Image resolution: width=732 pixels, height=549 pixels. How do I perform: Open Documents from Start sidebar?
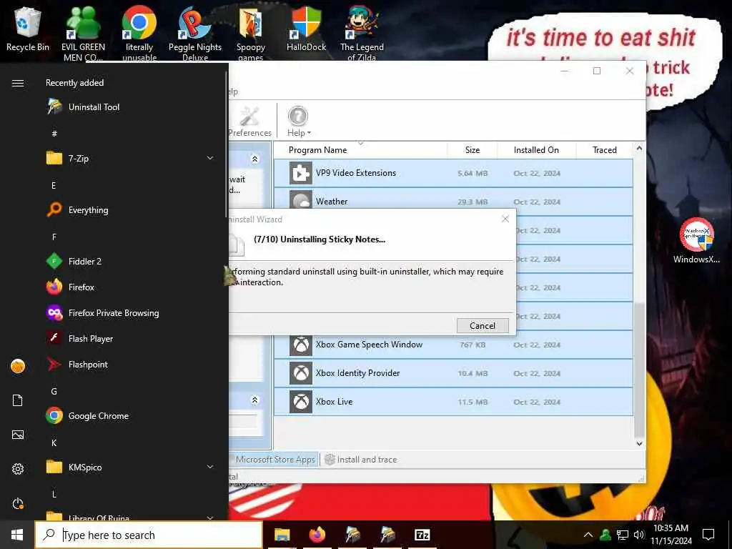pyautogui.click(x=18, y=400)
